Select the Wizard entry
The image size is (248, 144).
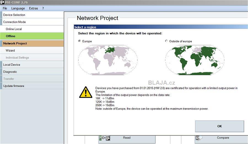32,50
